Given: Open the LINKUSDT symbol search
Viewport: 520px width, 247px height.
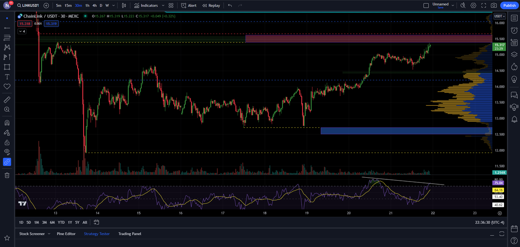Looking at the screenshot, I should (29, 6).
